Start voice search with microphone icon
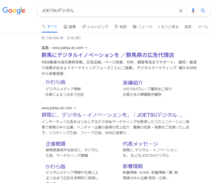The height and width of the screenshot is (183, 215). (x=193, y=11)
